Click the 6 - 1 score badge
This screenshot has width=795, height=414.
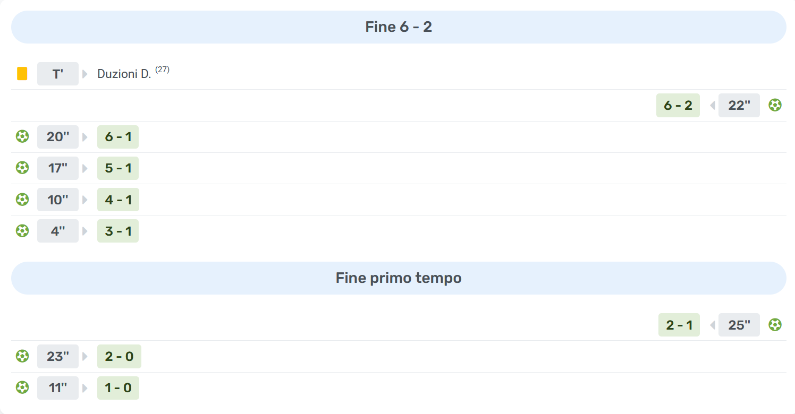(118, 137)
